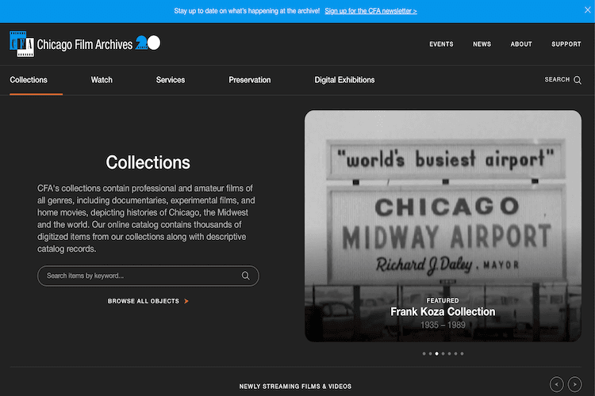Open the Services section

171,80
